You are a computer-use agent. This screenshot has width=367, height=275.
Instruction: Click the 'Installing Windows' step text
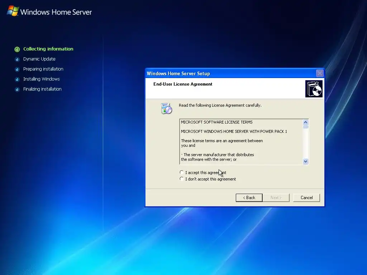(x=42, y=79)
